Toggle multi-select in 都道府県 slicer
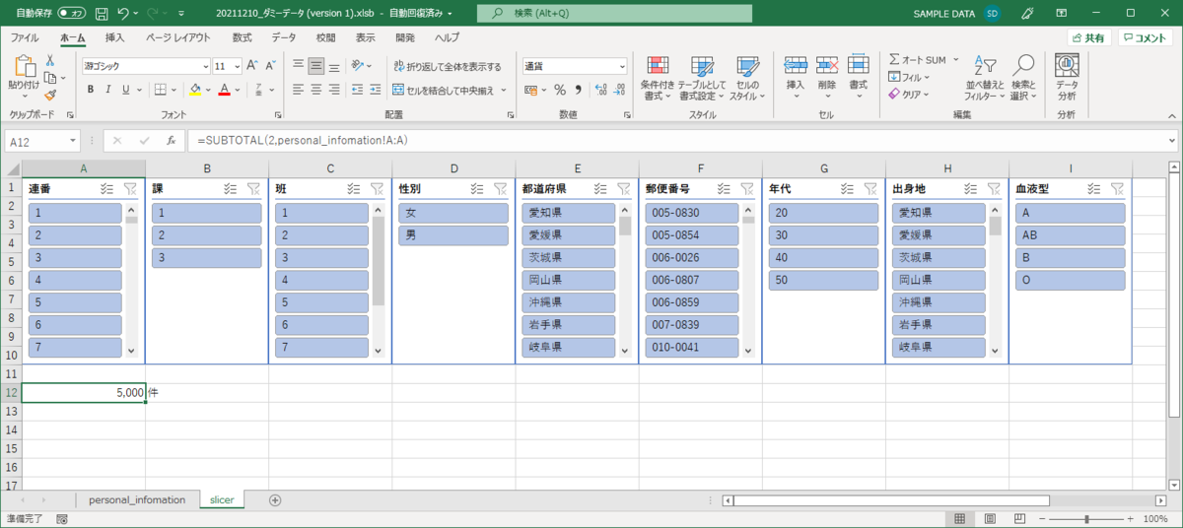Image resolution: width=1183 pixels, height=528 pixels. point(600,188)
